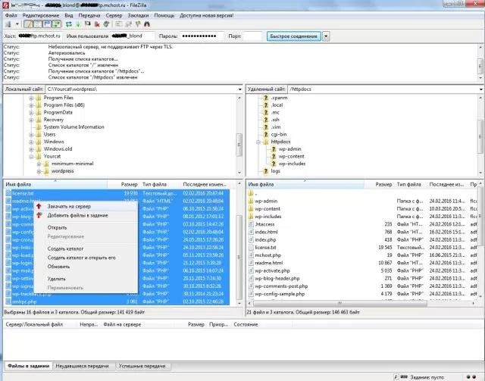485x381 pixels.
Task: Click the Имя пользователя input field
Action: pos(132,36)
